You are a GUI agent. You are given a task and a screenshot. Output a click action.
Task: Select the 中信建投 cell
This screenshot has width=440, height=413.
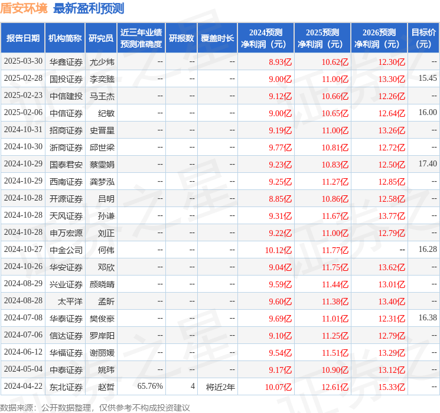pyautogui.click(x=66, y=96)
